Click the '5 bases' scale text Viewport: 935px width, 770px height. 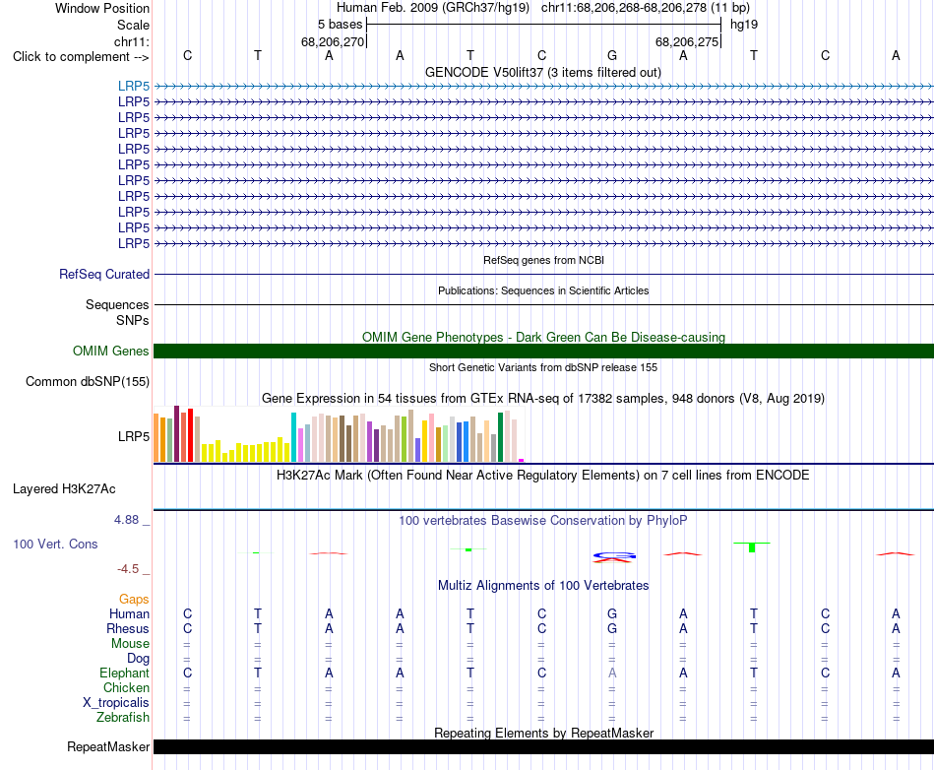(340, 25)
